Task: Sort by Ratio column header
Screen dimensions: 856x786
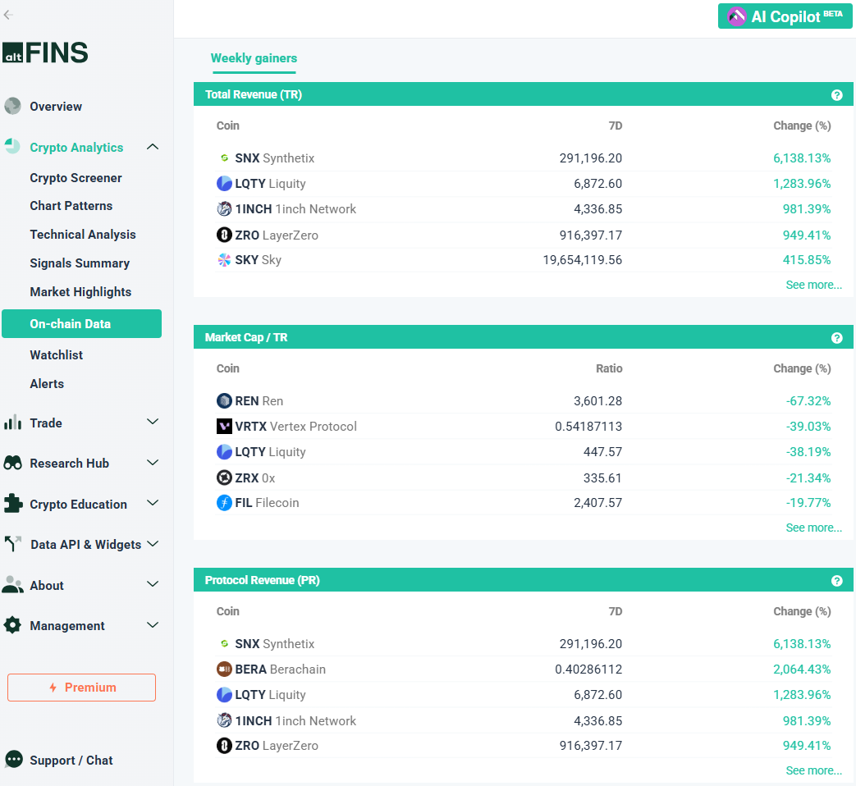Action: pyautogui.click(x=609, y=369)
